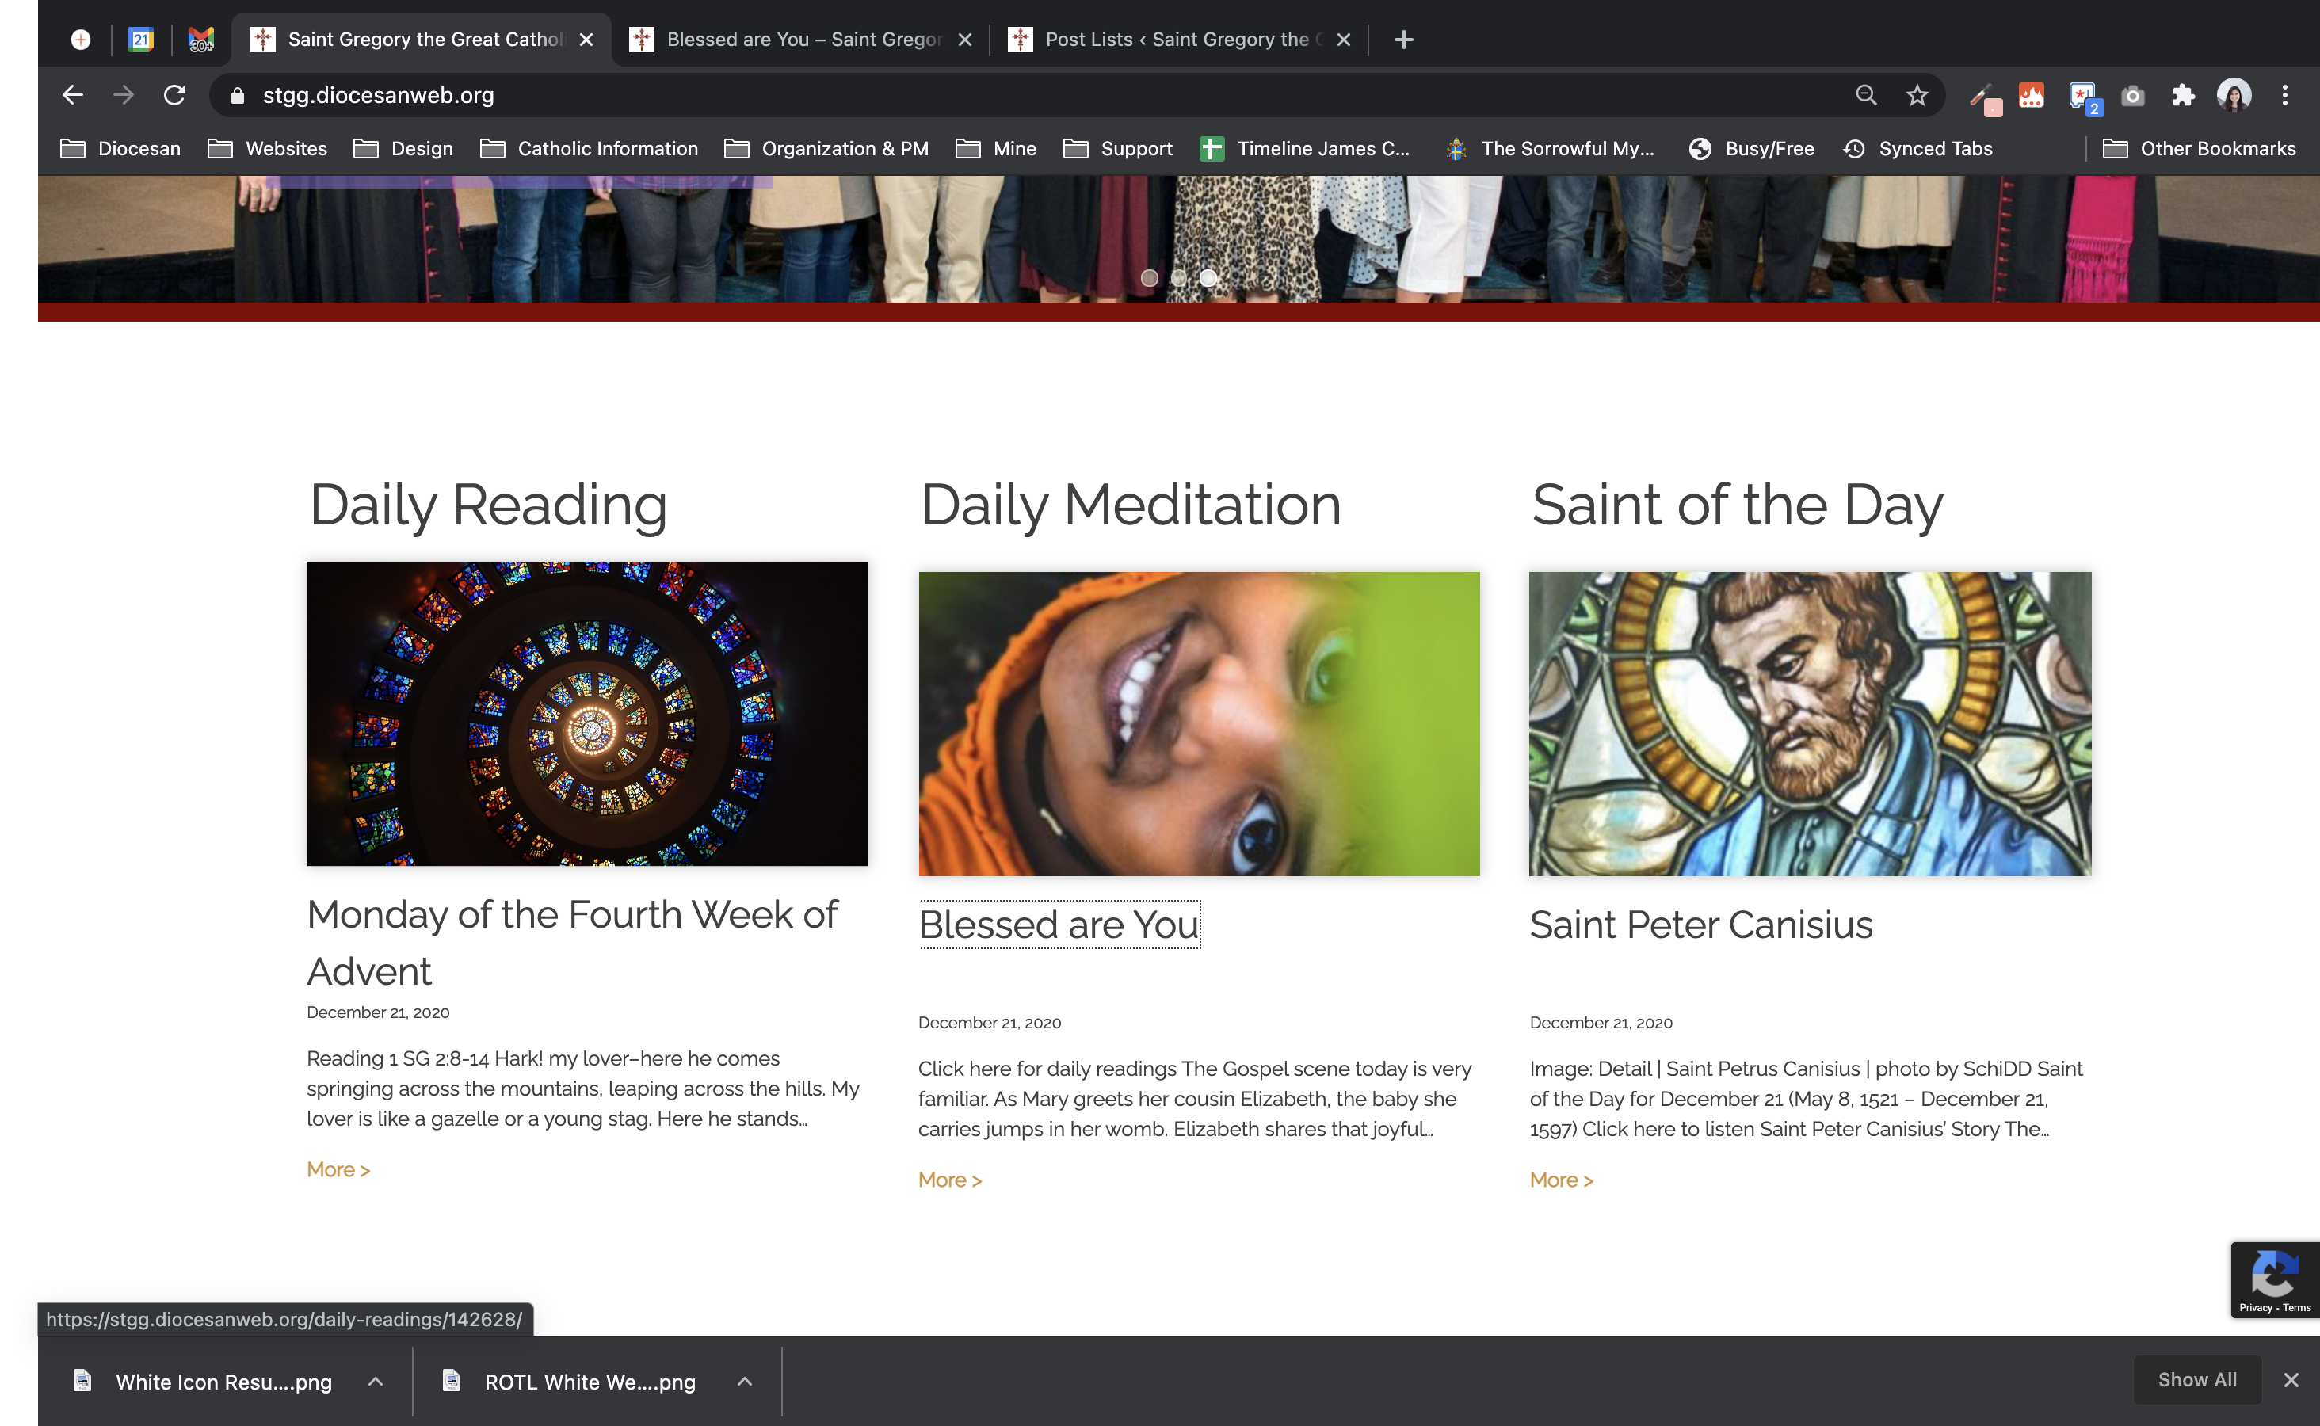2320x1426 pixels.
Task: Open the zoom magnifier icon in address bar
Action: (1865, 95)
